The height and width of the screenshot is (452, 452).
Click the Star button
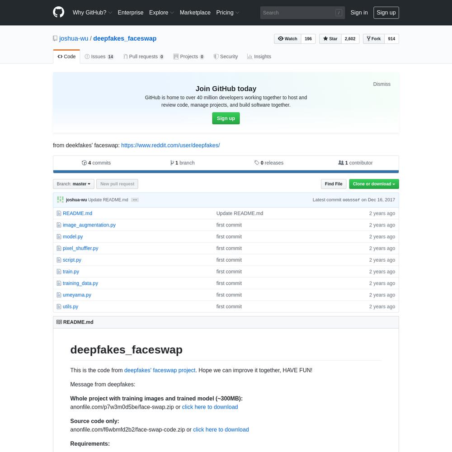tap(330, 38)
